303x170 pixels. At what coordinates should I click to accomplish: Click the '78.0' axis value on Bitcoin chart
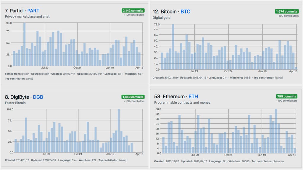(x=157, y=24)
